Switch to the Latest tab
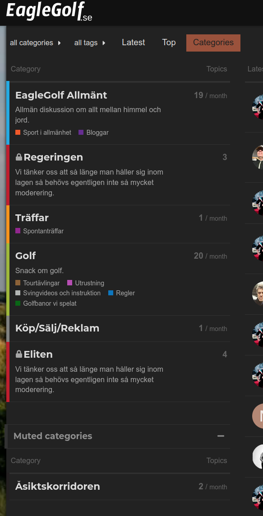Image resolution: width=263 pixels, height=516 pixels. point(134,43)
